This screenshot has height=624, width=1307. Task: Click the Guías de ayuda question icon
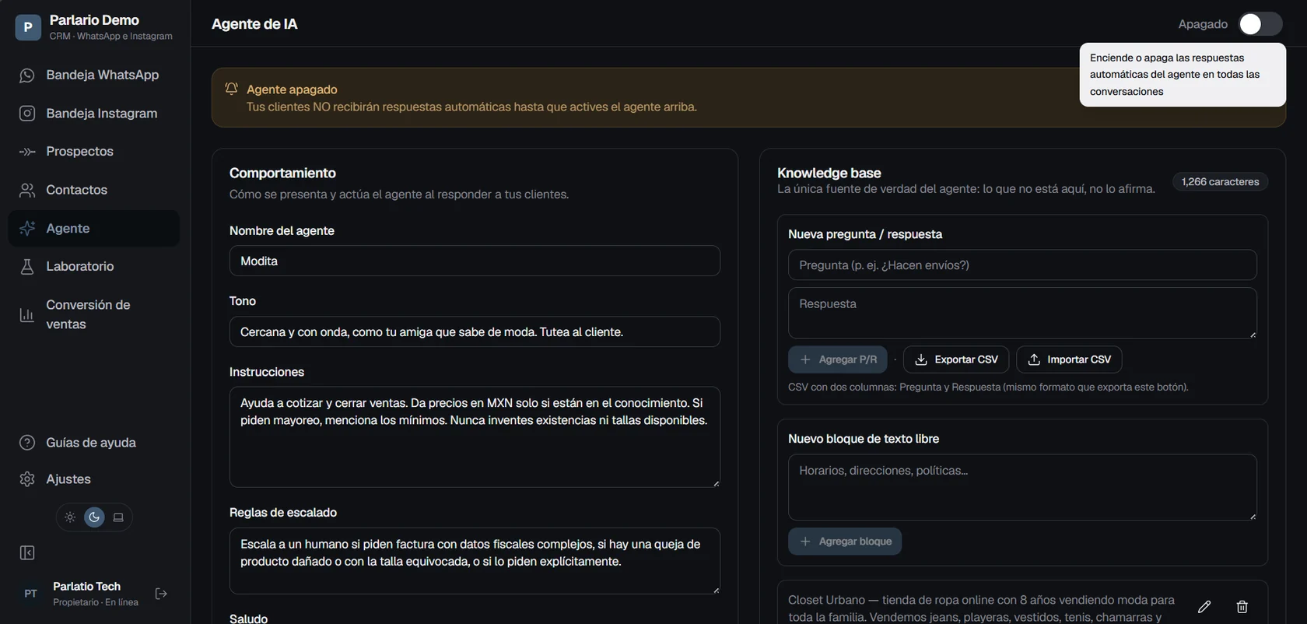pos(27,443)
